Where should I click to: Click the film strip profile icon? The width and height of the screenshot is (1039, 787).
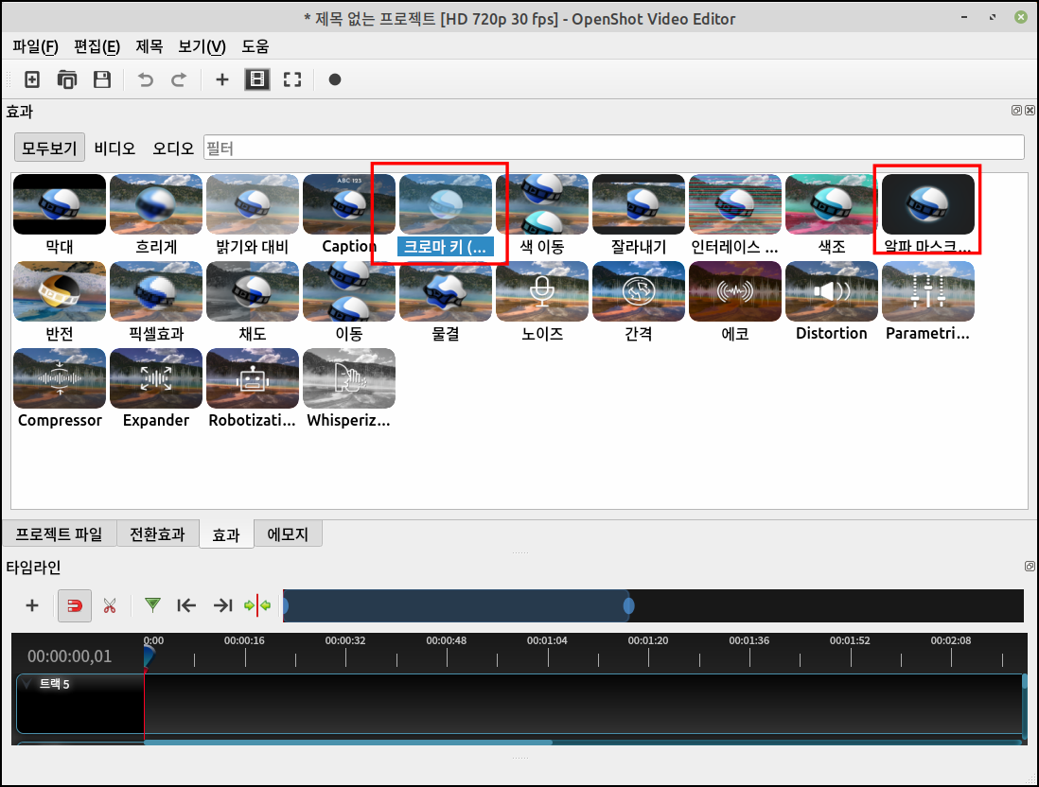(257, 79)
